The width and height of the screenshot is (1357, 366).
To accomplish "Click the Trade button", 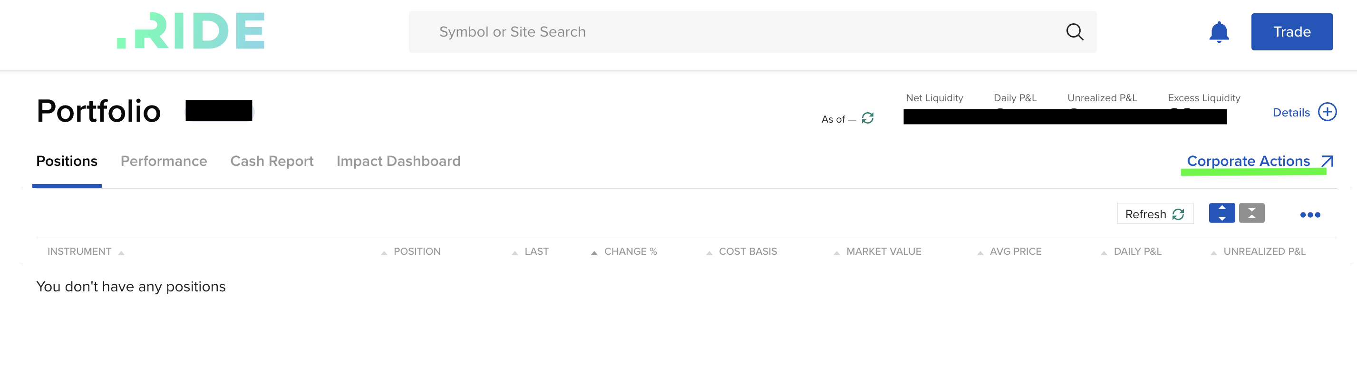I will pos(1291,32).
